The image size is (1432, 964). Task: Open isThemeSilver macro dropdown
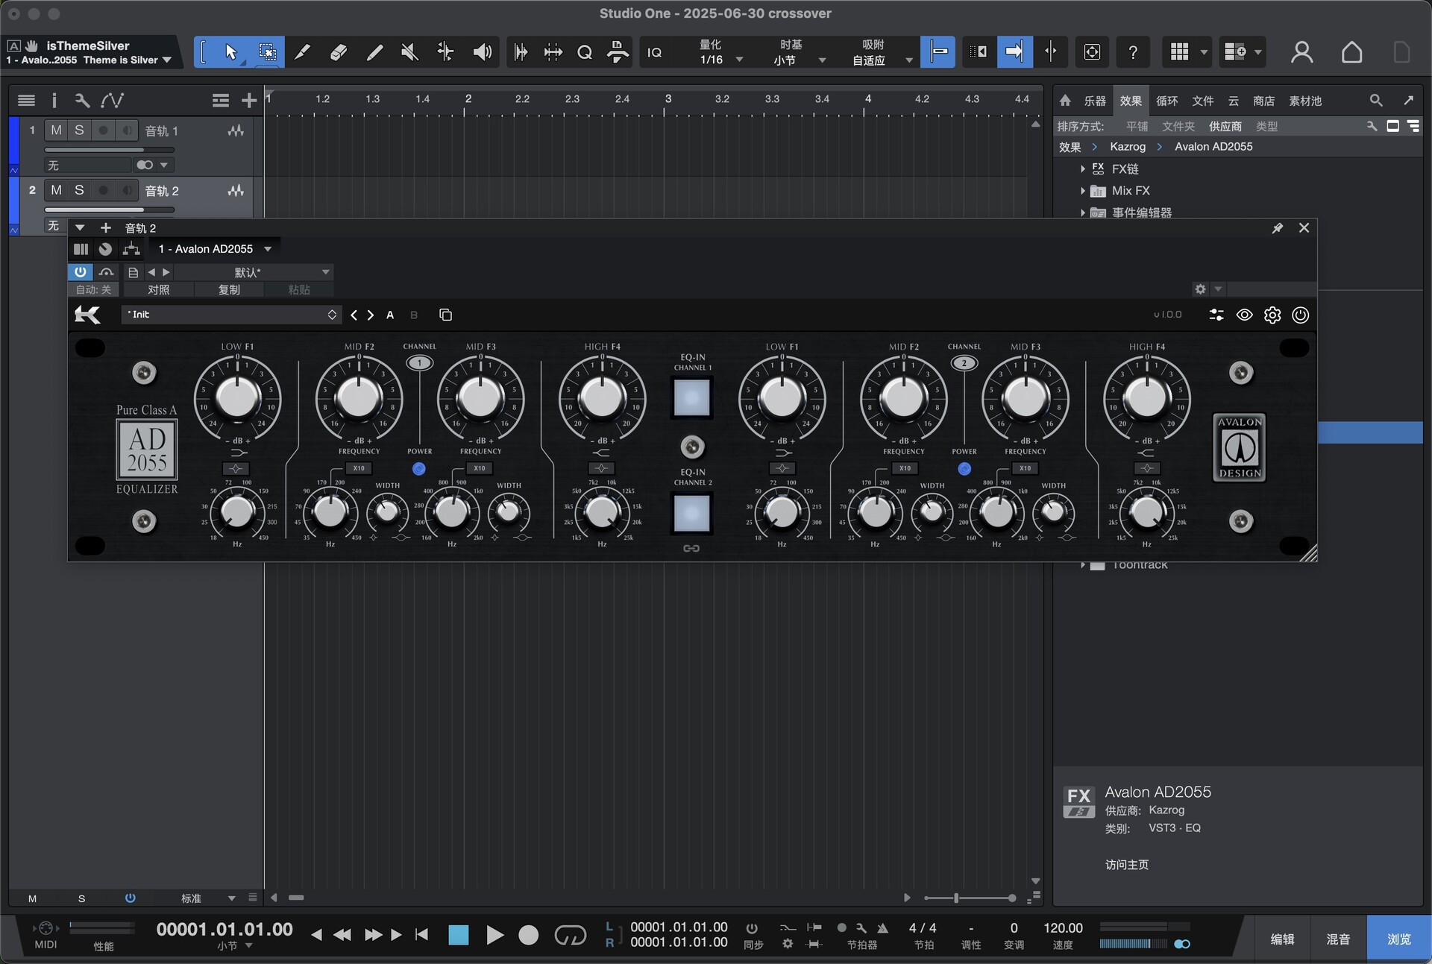pyautogui.click(x=166, y=60)
